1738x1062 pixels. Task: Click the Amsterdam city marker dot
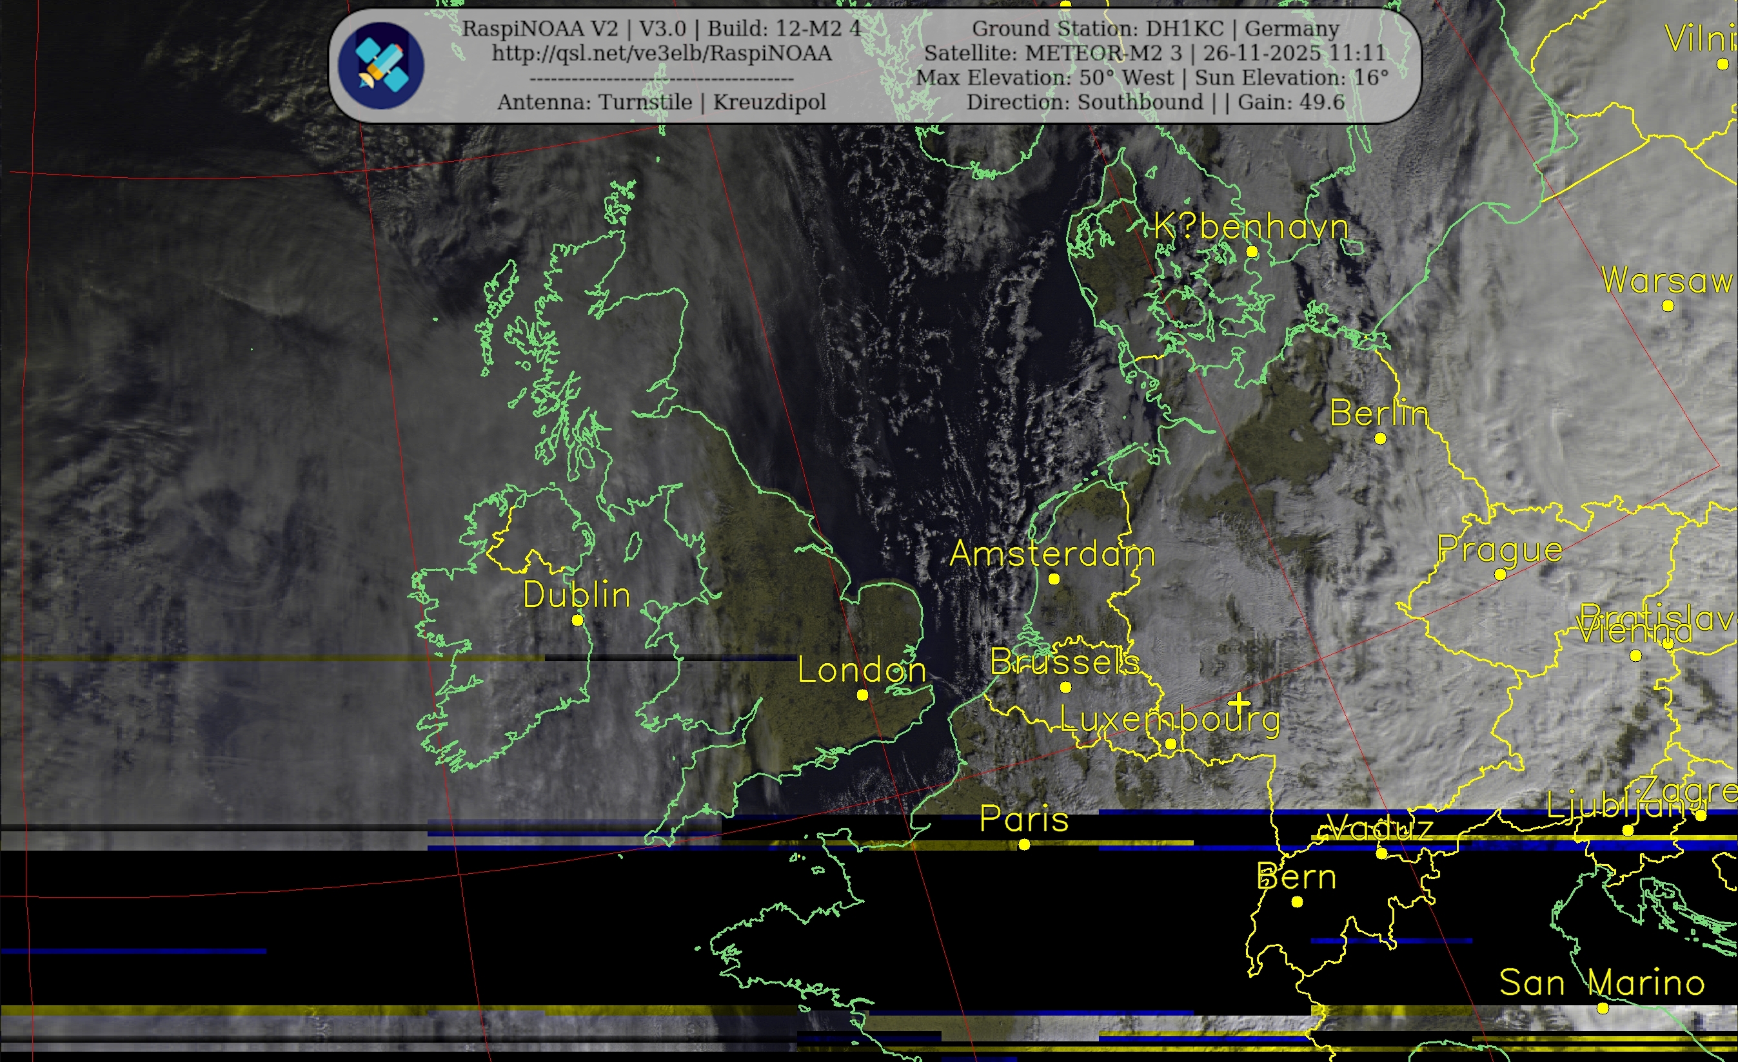(1054, 579)
